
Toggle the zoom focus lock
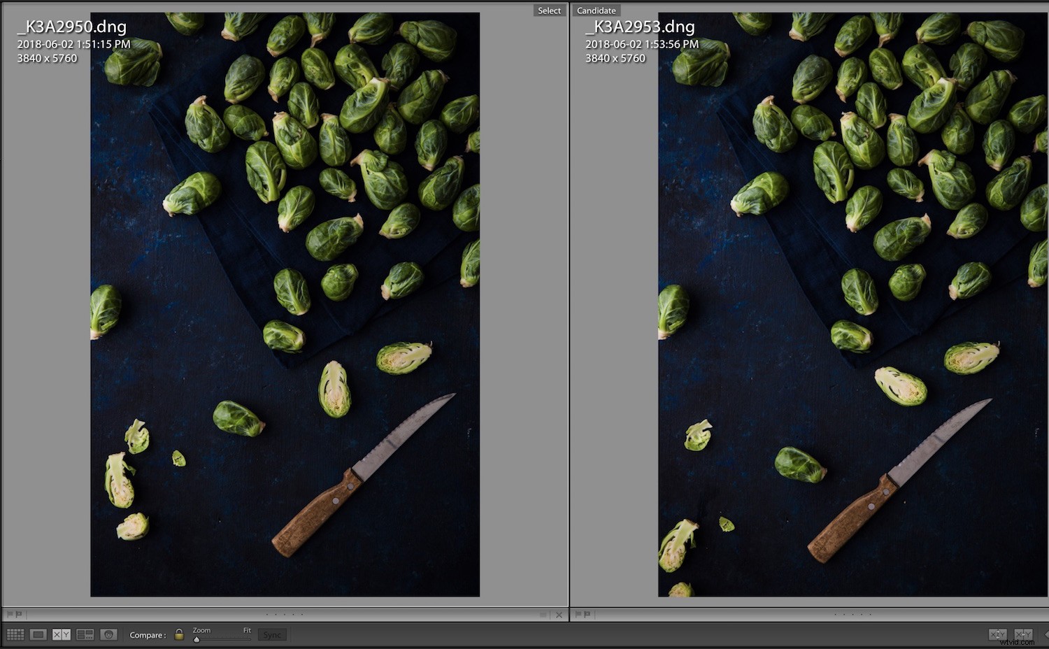pos(179,634)
